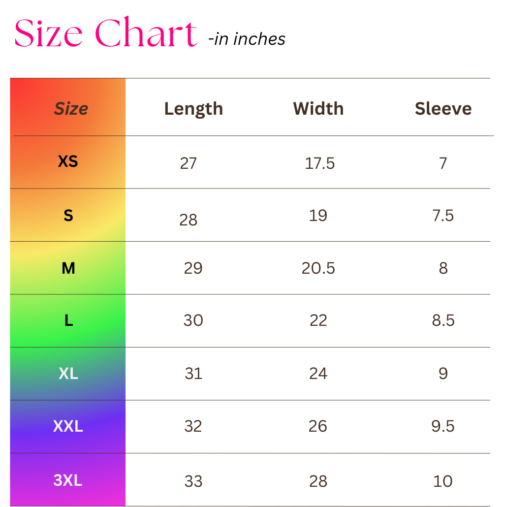Viewport: 505px width, 507px height.
Task: Select the Length column header
Action: click(x=193, y=109)
